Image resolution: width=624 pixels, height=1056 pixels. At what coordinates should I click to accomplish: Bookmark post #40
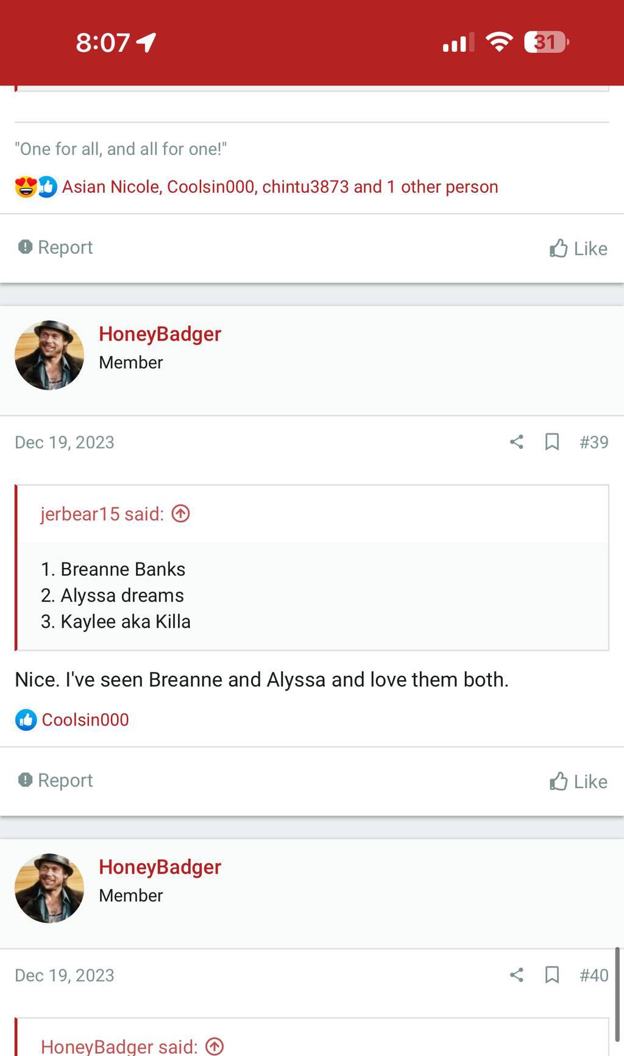point(552,975)
